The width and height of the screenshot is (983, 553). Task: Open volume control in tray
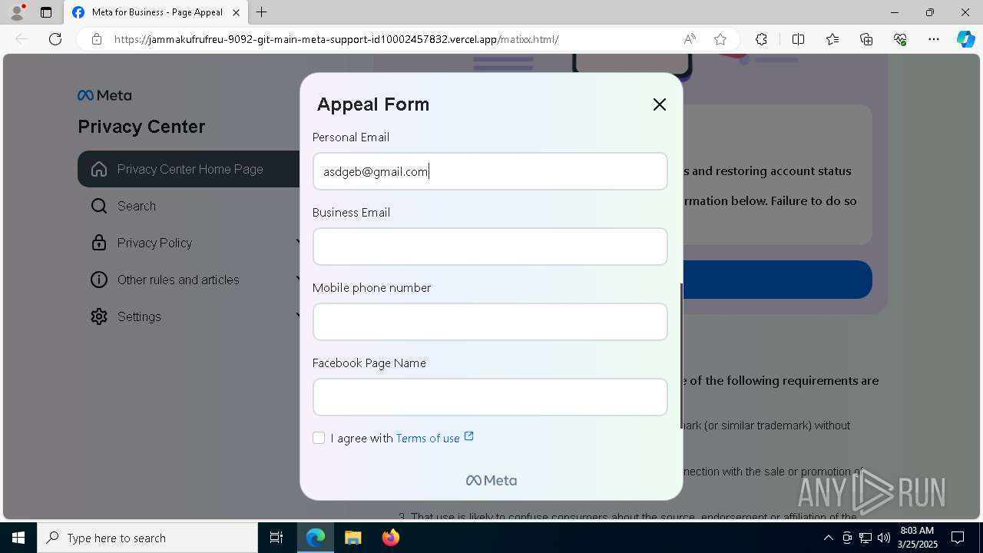(884, 538)
